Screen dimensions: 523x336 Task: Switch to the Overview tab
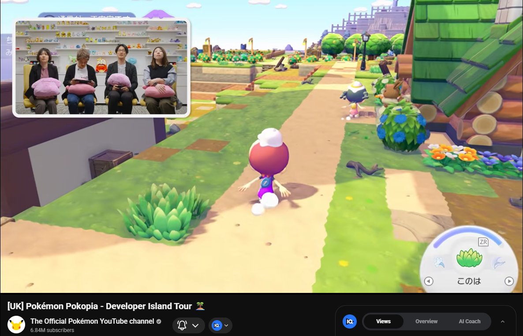click(426, 321)
